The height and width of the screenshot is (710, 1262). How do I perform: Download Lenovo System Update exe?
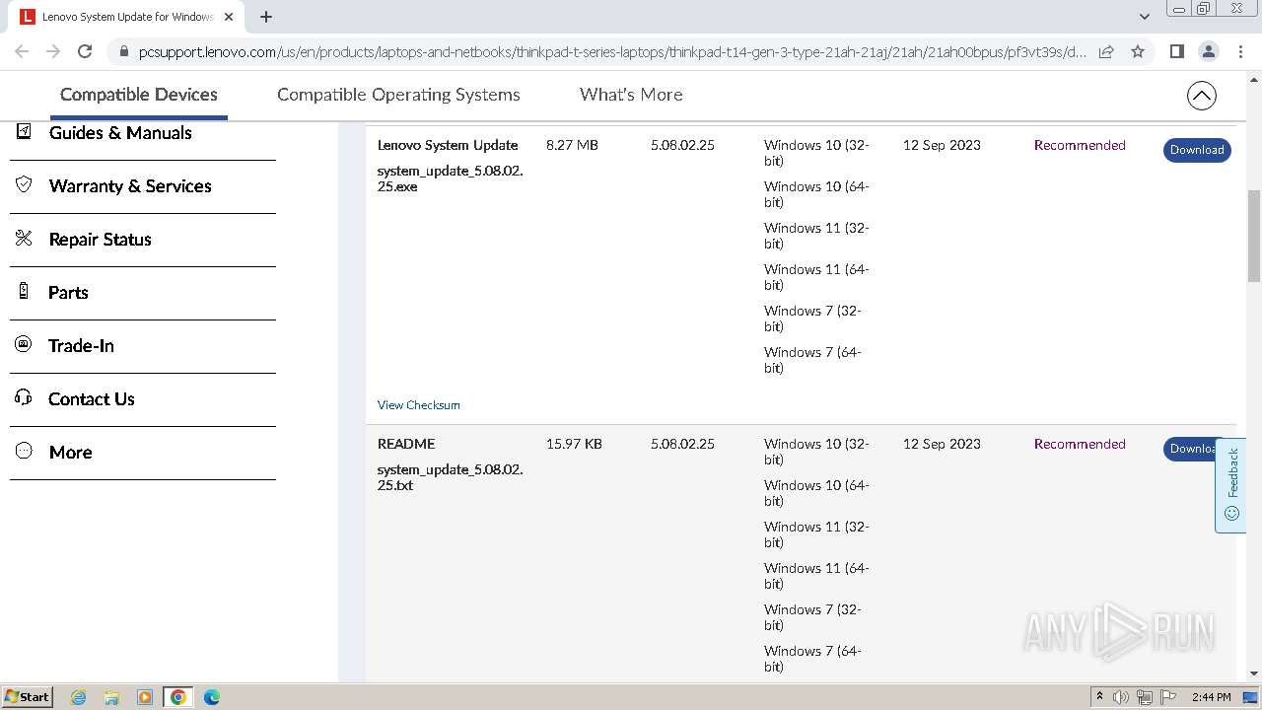(x=1197, y=150)
